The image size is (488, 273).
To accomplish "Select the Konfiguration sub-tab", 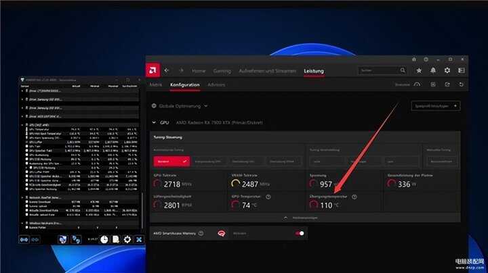I will (185, 84).
